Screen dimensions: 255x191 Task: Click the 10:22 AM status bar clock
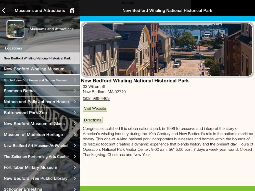127,3
